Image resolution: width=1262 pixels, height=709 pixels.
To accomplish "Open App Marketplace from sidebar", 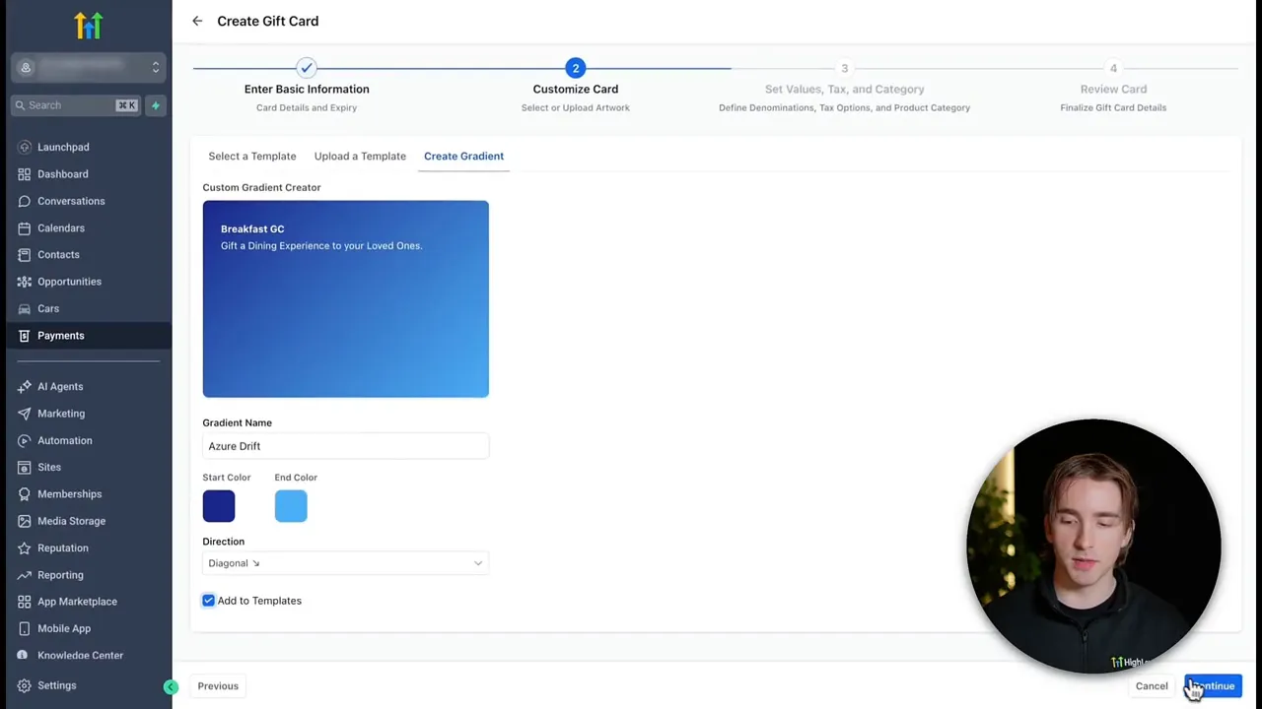I will (x=77, y=601).
